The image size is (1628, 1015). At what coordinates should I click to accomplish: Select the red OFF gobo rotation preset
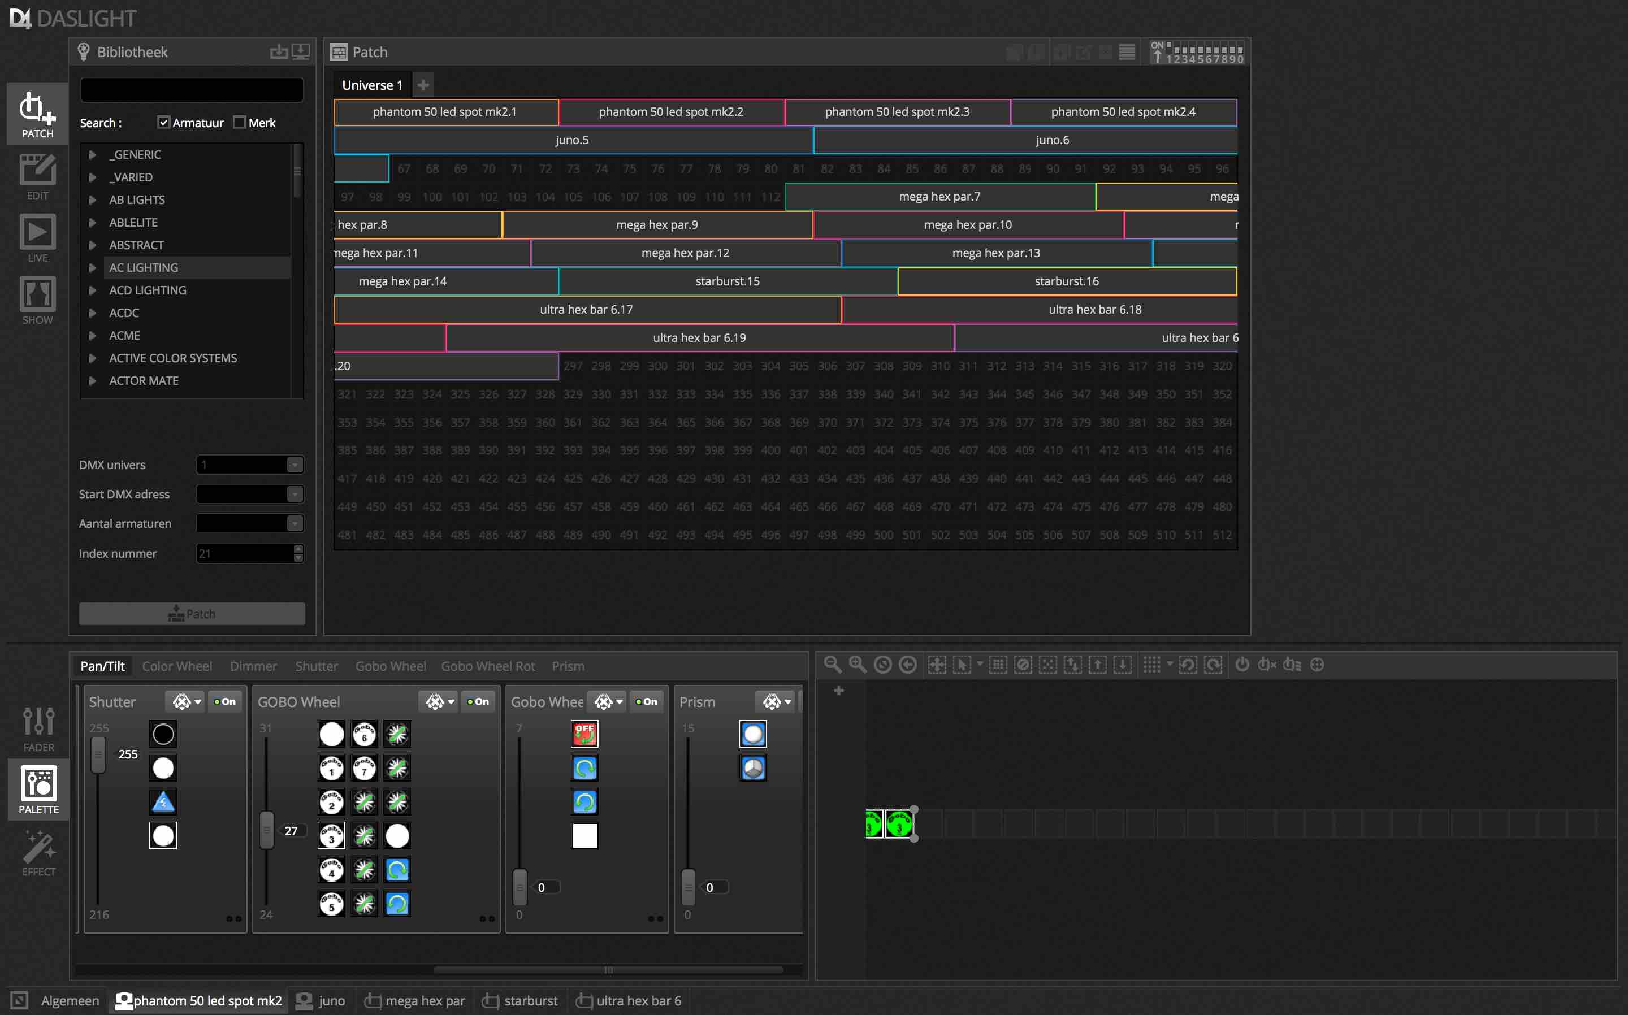click(x=584, y=734)
